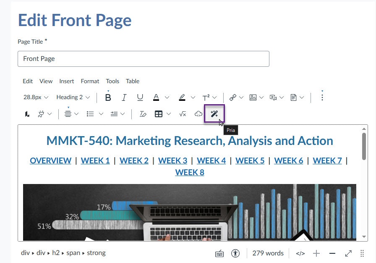Click the bulleted list icon

(90, 114)
